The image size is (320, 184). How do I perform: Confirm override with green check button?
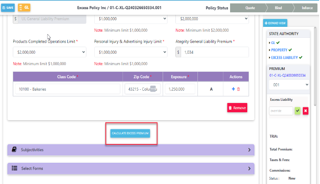[x=298, y=111]
